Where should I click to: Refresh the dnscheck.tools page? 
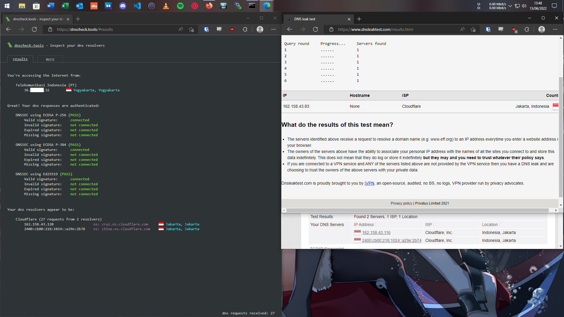click(x=34, y=29)
